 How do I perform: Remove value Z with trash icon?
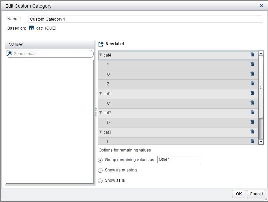tap(252, 83)
